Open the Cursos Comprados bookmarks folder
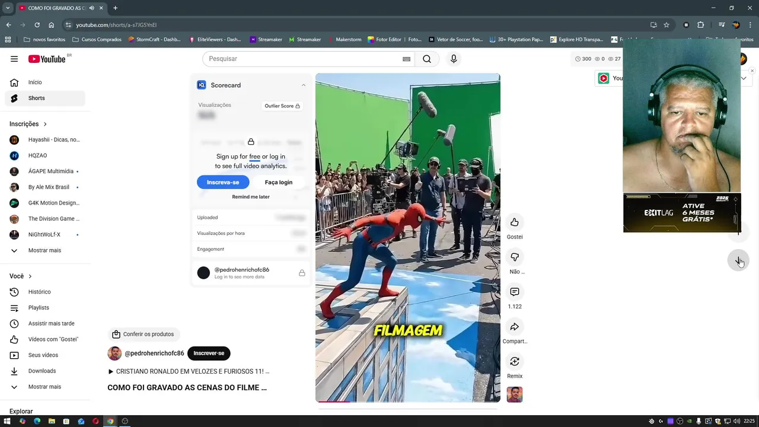This screenshot has width=759, height=427. click(x=97, y=40)
